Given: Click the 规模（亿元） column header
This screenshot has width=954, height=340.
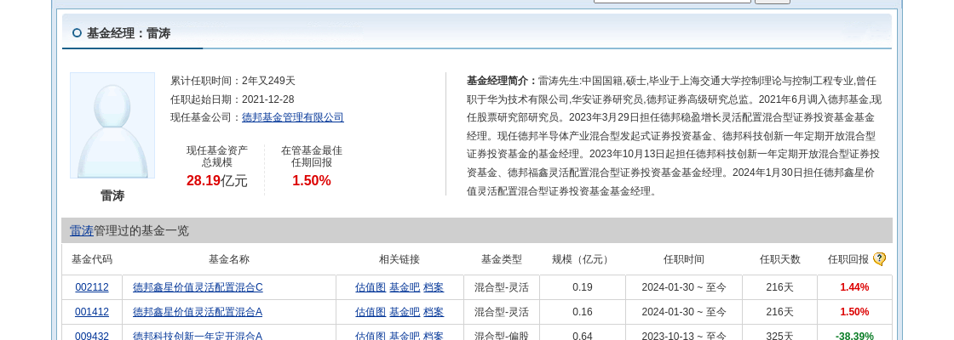Looking at the screenshot, I should [x=583, y=259].
